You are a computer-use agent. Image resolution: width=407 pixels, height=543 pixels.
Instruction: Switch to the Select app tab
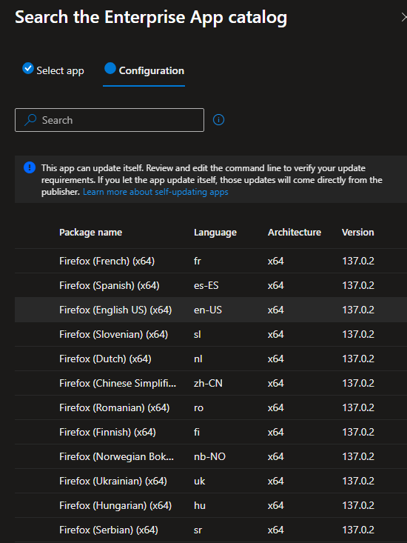[53, 70]
